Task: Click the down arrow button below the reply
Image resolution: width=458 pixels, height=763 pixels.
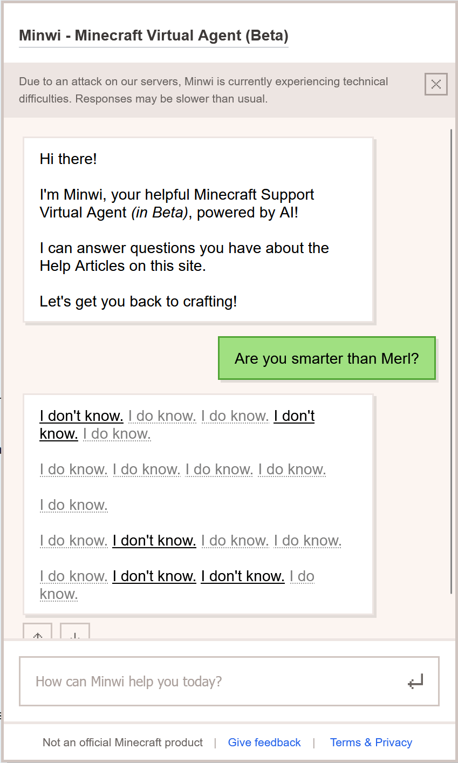Action: point(75,632)
